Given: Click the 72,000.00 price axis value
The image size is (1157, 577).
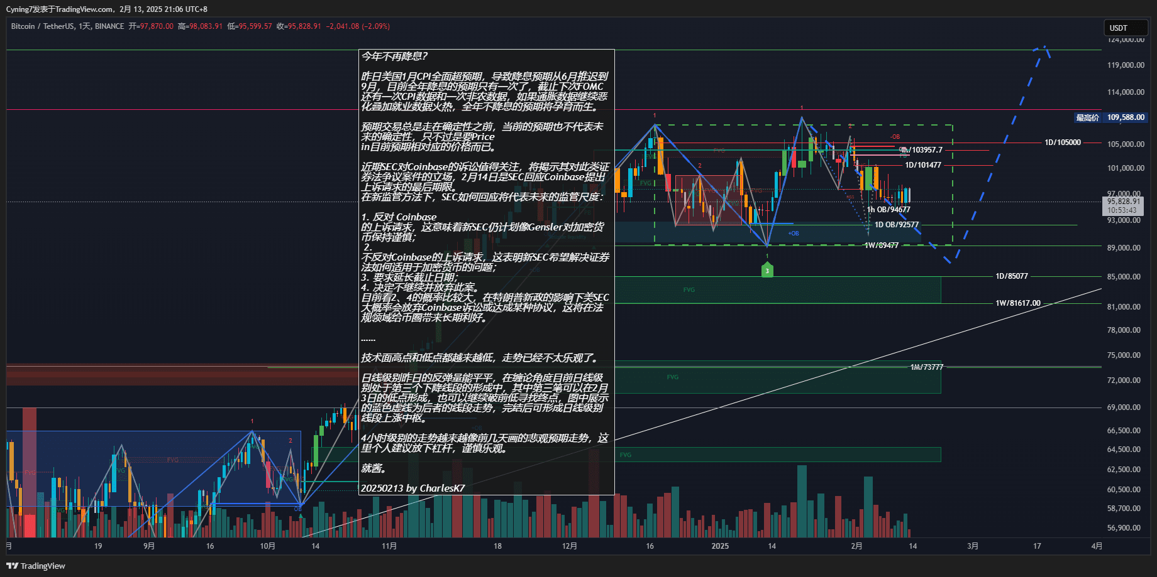Looking at the screenshot, I should pyautogui.click(x=1124, y=380).
